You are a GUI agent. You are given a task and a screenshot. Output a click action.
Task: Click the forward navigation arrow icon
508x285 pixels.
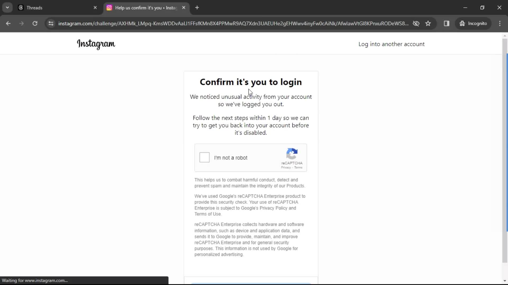22,23
